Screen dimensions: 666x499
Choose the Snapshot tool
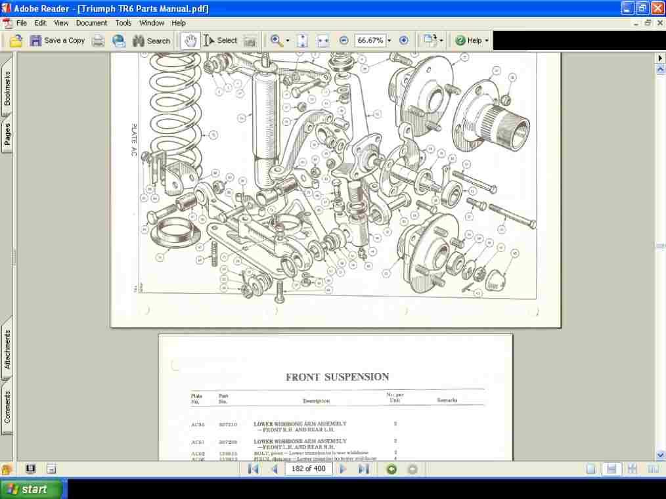(250, 40)
